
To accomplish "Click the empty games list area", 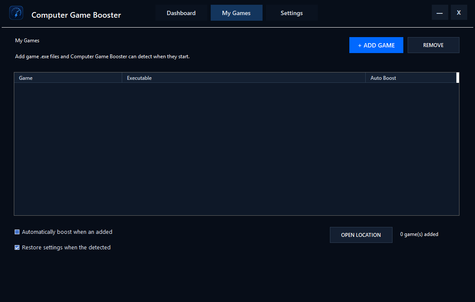I will click(236, 149).
